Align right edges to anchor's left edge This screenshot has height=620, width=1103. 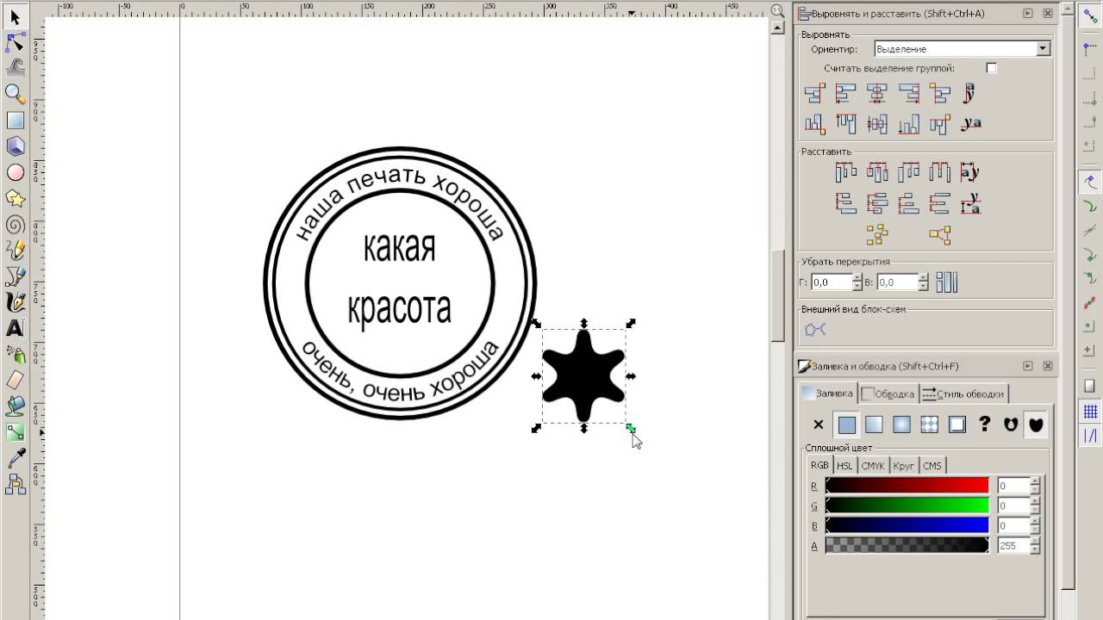pyautogui.click(x=814, y=93)
